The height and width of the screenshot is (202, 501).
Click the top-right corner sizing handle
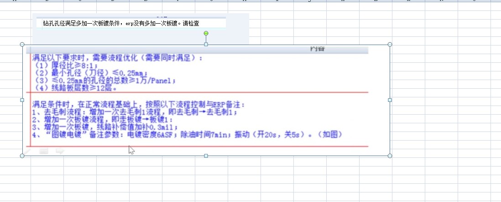(x=390, y=44)
